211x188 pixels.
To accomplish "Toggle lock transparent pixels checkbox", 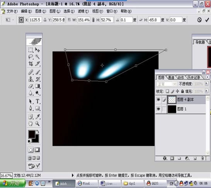I will coord(167,91).
